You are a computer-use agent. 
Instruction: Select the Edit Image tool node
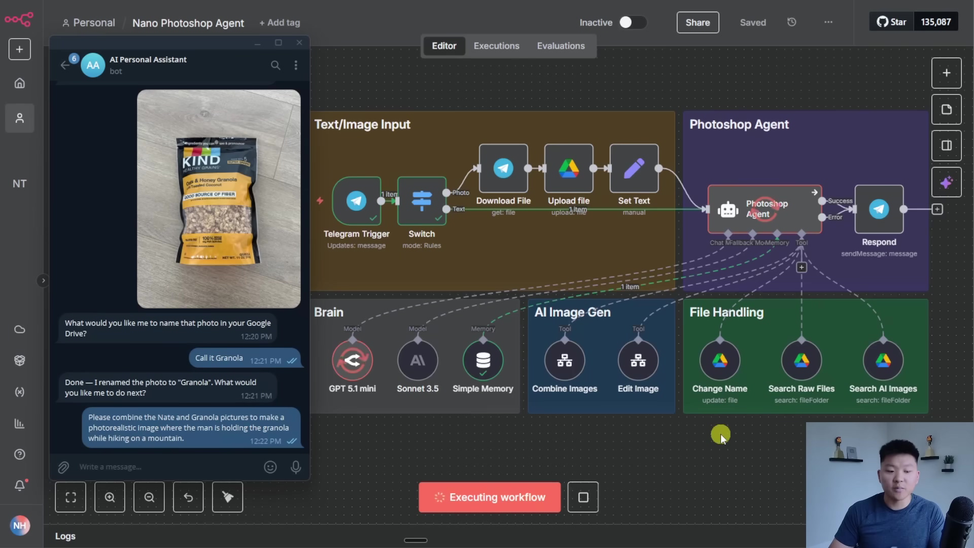tap(638, 360)
